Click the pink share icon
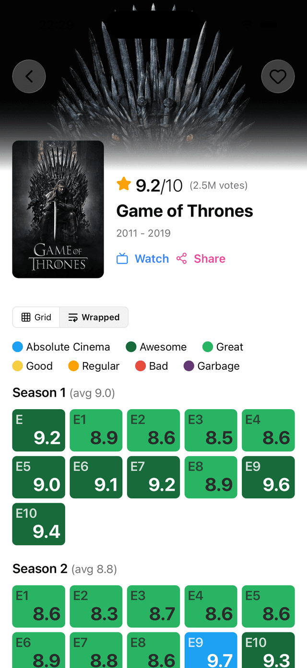The width and height of the screenshot is (307, 668). click(181, 259)
